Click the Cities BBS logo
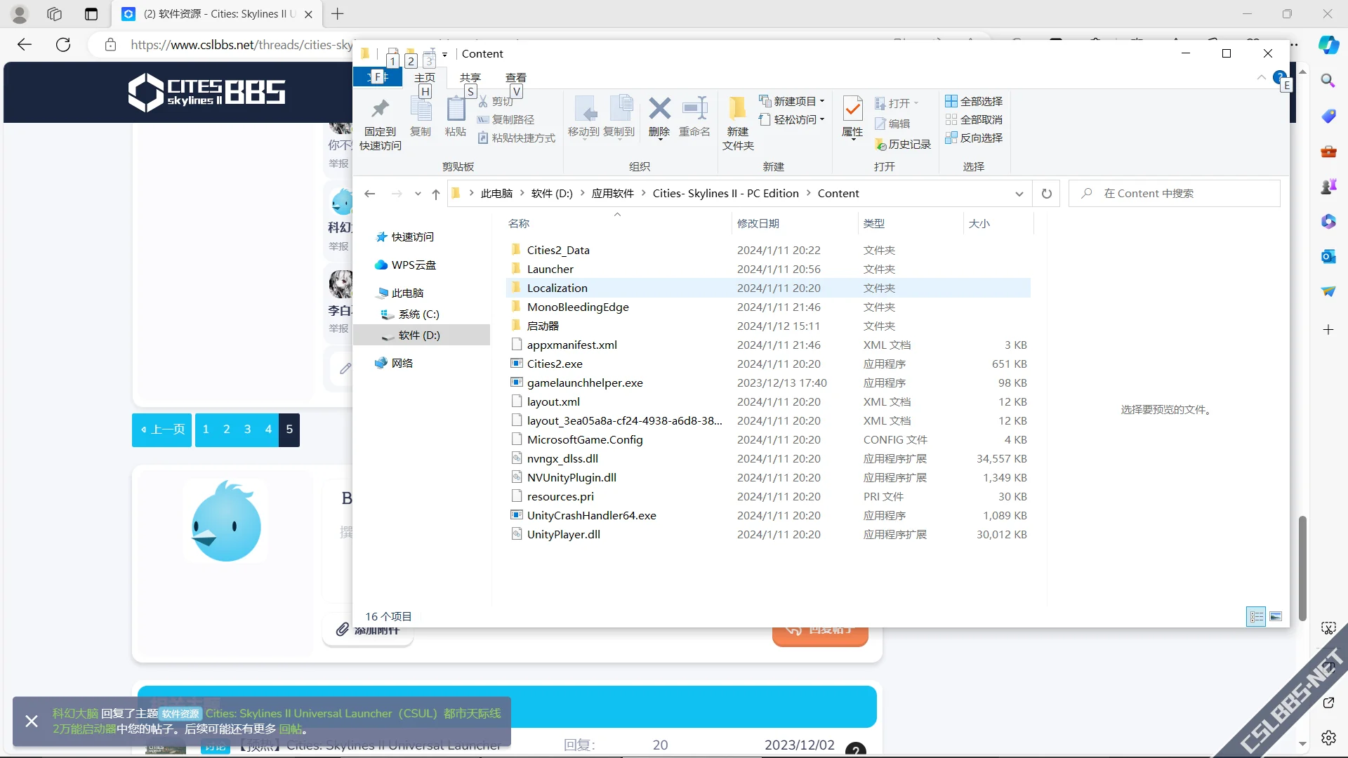The width and height of the screenshot is (1348, 758). point(206,92)
